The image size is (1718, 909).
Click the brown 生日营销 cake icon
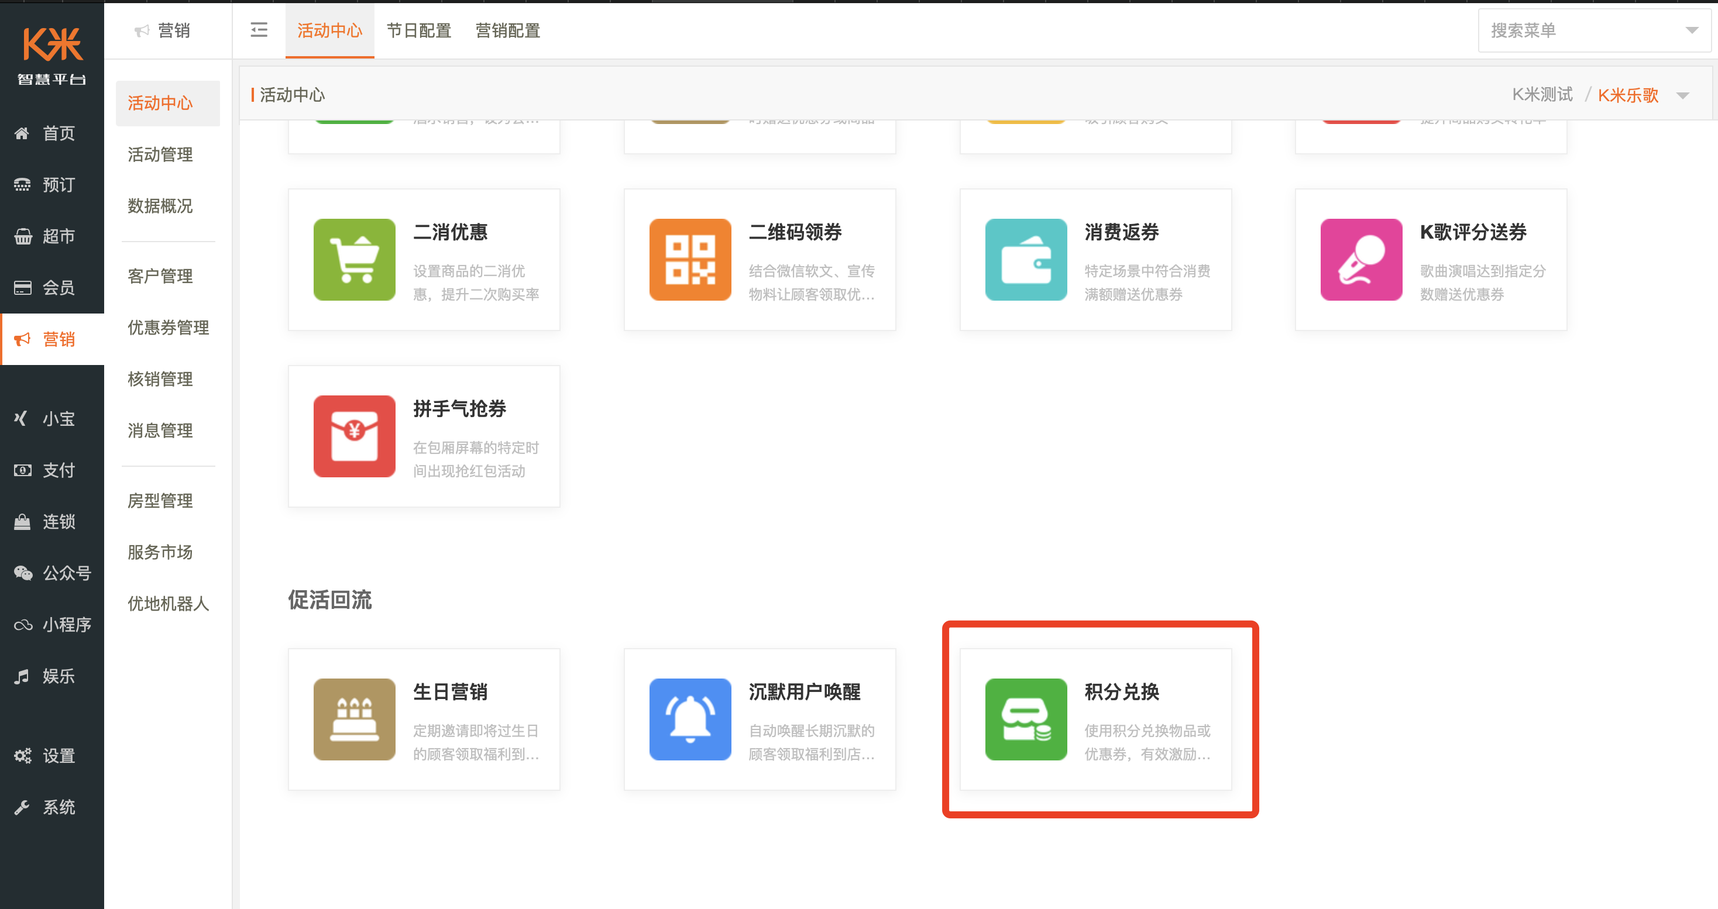[x=354, y=719]
